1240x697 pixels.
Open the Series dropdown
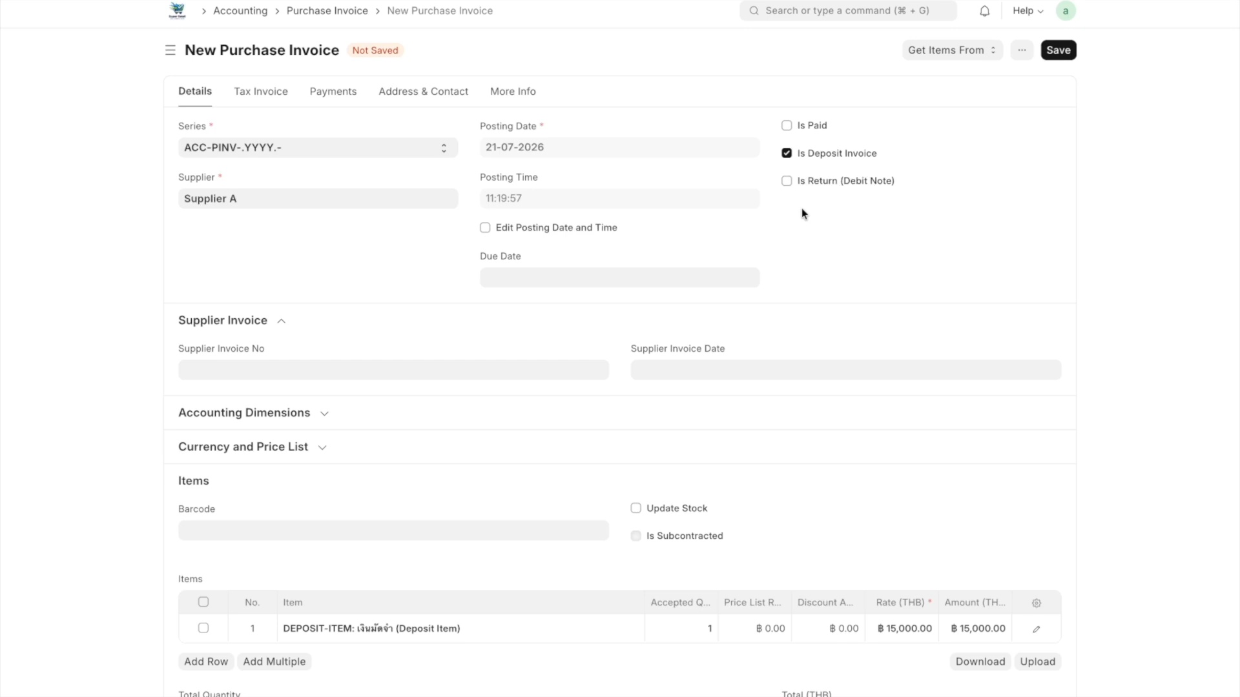point(318,148)
